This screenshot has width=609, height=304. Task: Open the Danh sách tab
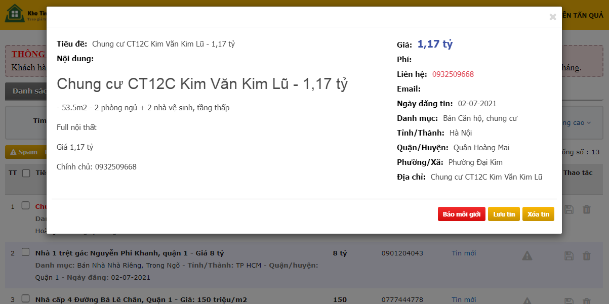pyautogui.click(x=26, y=91)
